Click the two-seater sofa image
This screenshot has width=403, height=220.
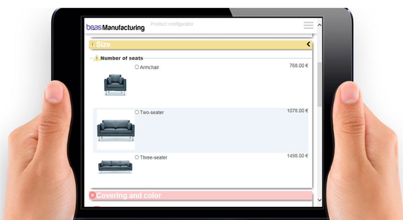tap(116, 130)
